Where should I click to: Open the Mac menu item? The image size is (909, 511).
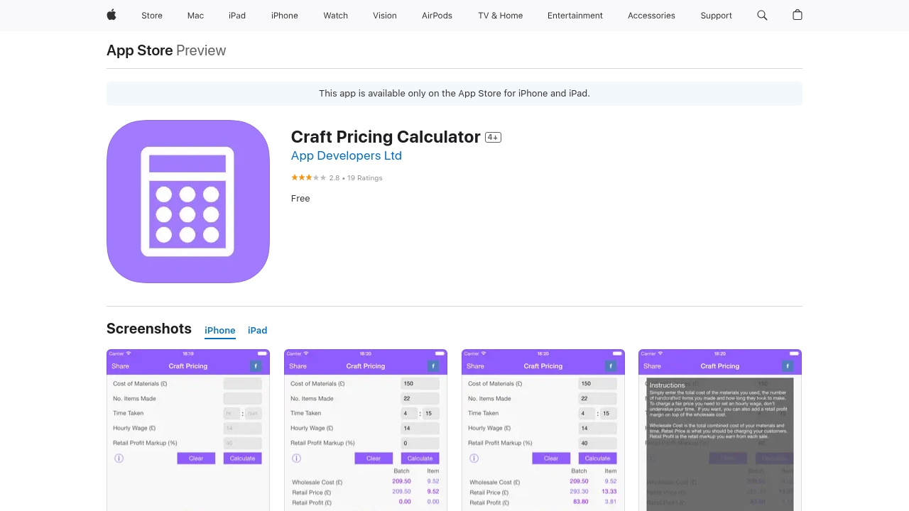(x=195, y=16)
